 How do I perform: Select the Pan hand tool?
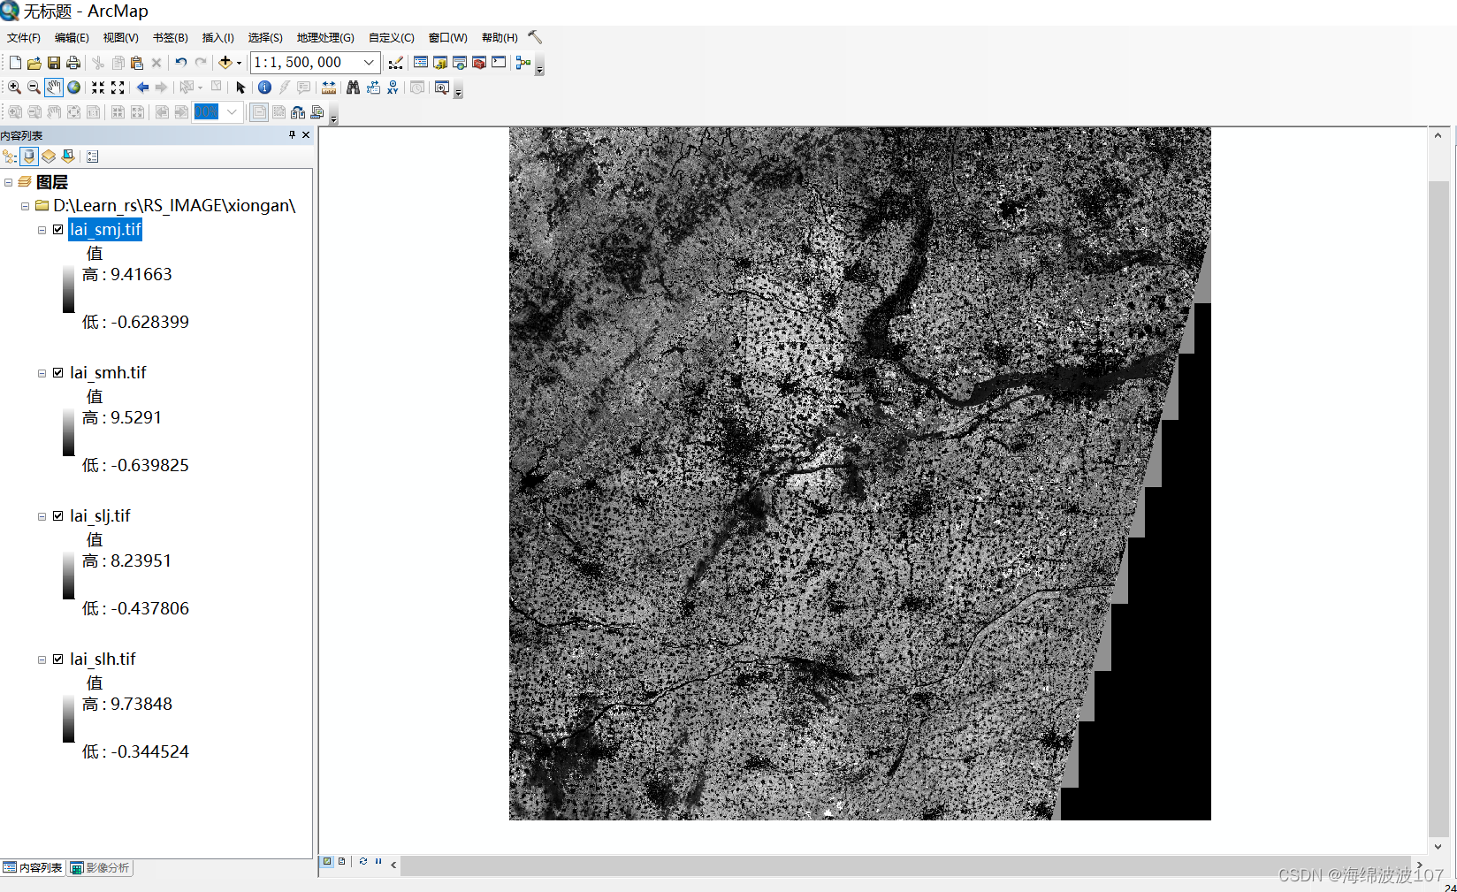[54, 88]
